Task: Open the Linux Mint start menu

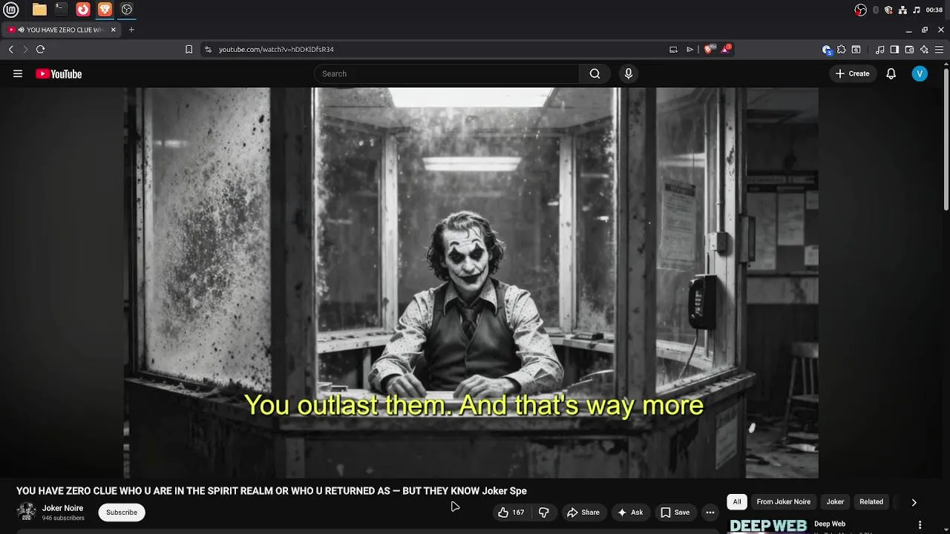Action: (x=11, y=10)
